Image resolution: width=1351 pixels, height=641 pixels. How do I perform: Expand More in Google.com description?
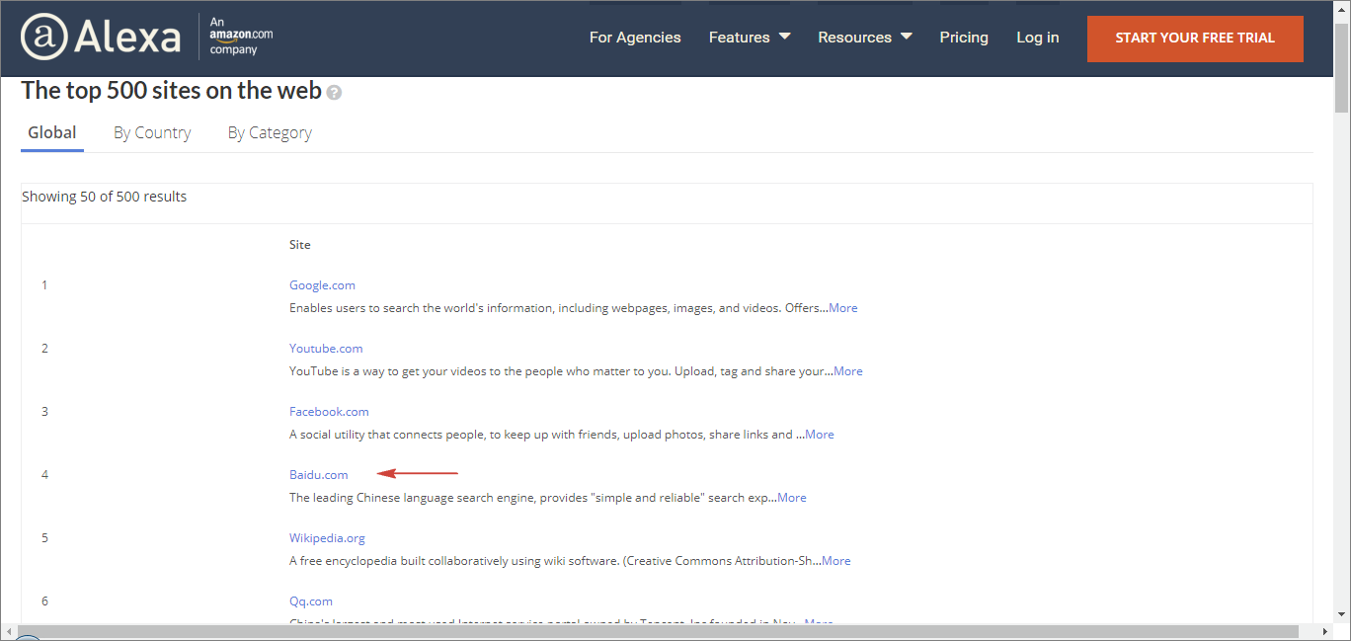[x=843, y=308]
